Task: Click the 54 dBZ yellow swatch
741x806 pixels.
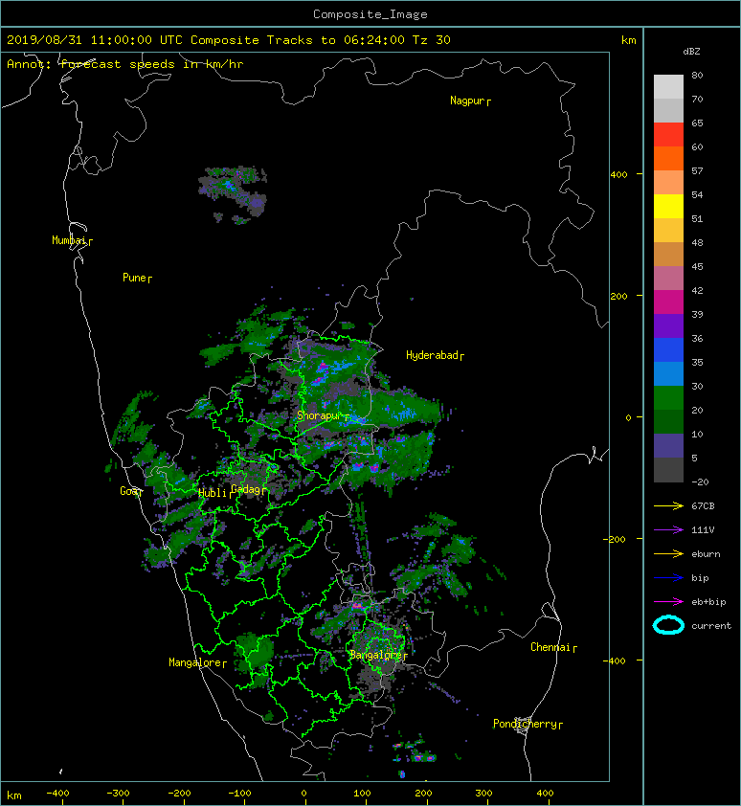Action: [x=668, y=206]
